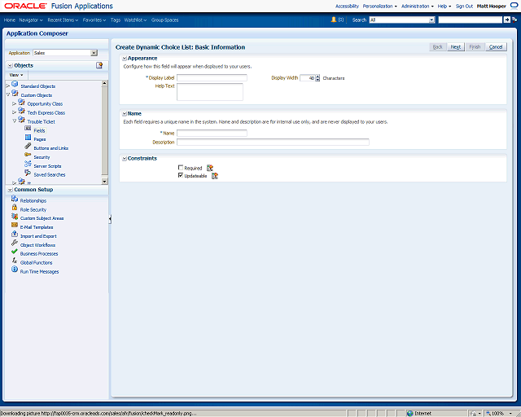Click the Fields icon under Trouble Ticket
The height and width of the screenshot is (417, 521).
click(28, 129)
